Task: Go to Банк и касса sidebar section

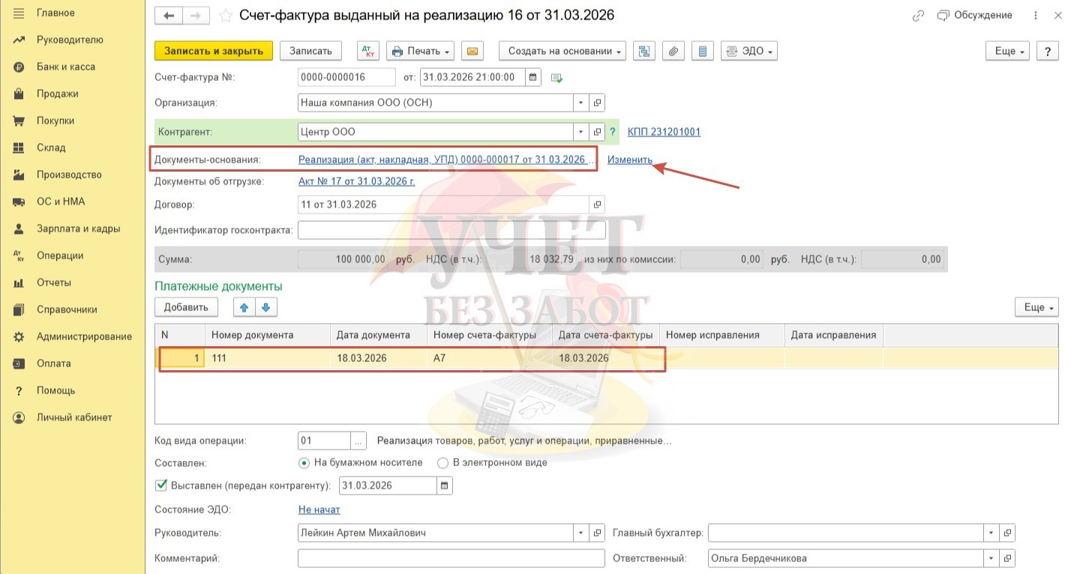Action: tap(65, 67)
